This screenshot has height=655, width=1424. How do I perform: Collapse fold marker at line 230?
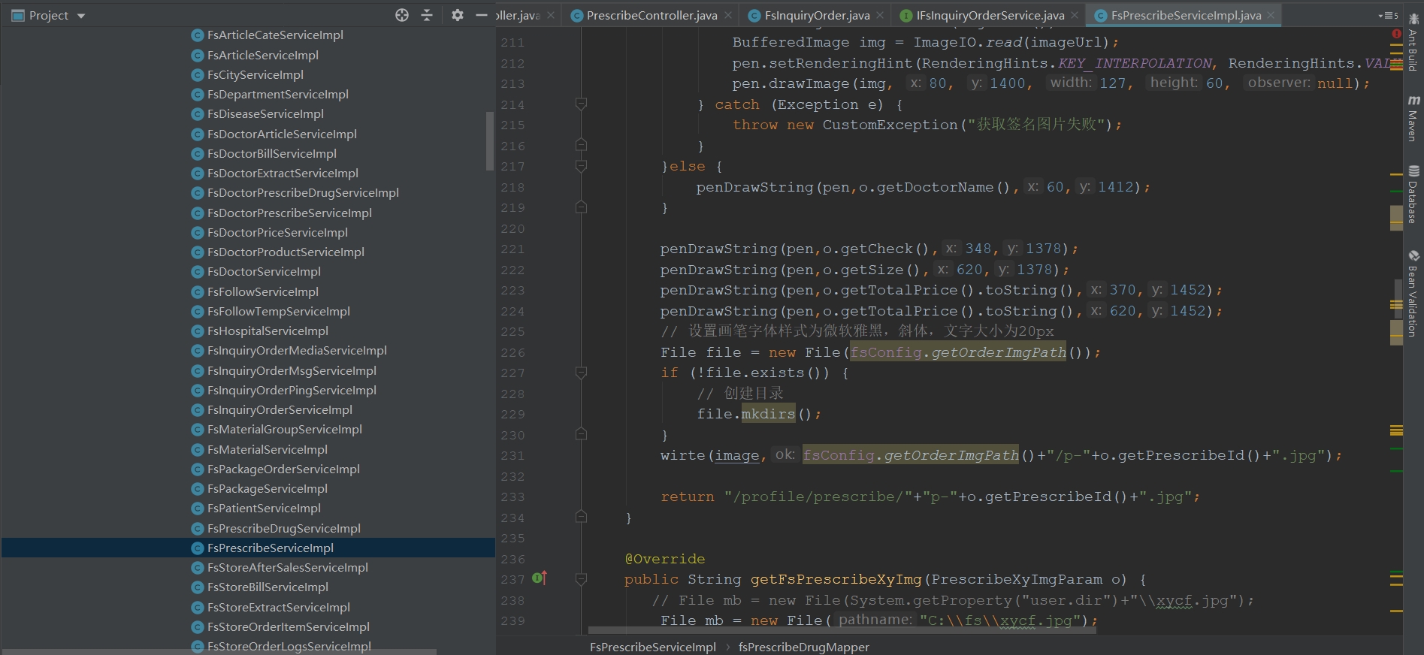coord(581,433)
